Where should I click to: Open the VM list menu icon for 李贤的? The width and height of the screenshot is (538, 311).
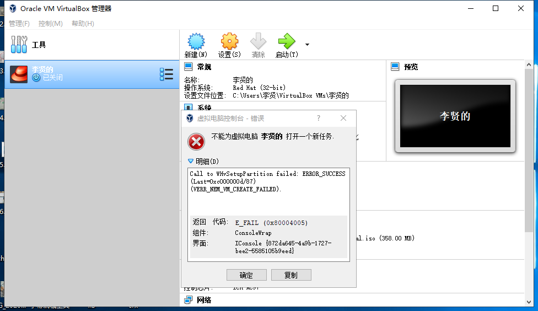166,74
